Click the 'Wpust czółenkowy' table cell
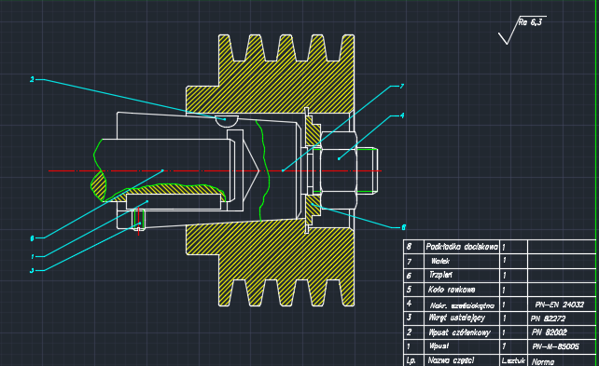The height and width of the screenshot is (366, 599). pos(462,332)
